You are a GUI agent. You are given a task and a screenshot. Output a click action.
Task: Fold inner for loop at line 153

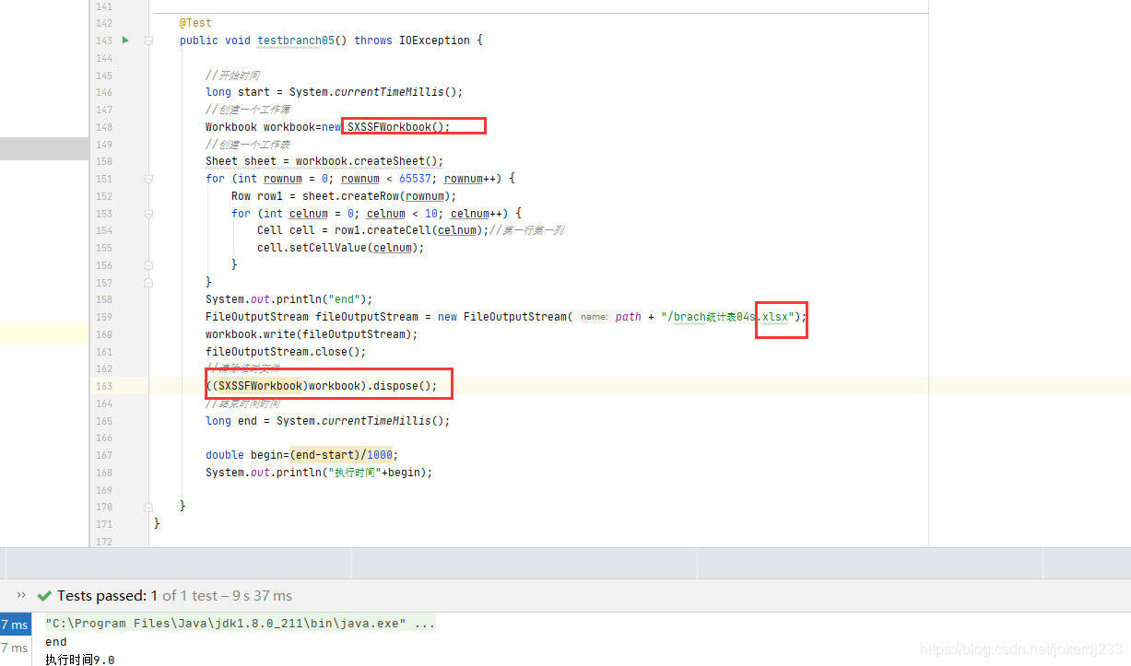click(148, 213)
